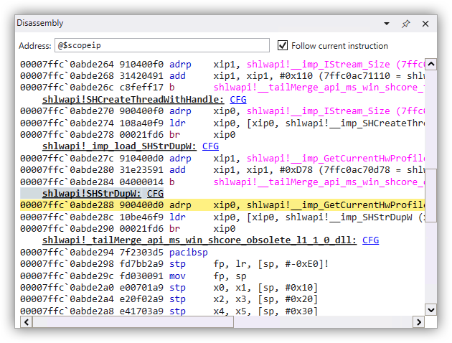Open CFG link for _tailMerge_api_ms_win_shcore function
The height and width of the screenshot is (343, 452).
370,240
